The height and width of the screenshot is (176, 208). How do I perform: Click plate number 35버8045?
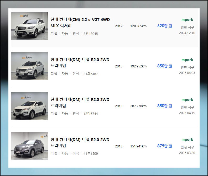[x=91, y=34]
